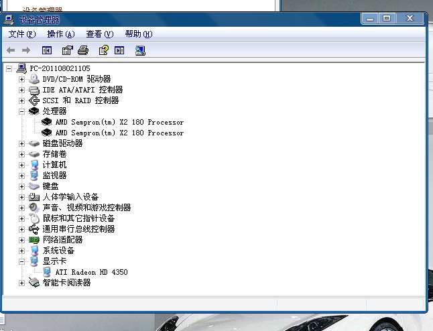The image size is (433, 331).
Task: Open the 操作(A) menu
Action: pyautogui.click(x=60, y=34)
